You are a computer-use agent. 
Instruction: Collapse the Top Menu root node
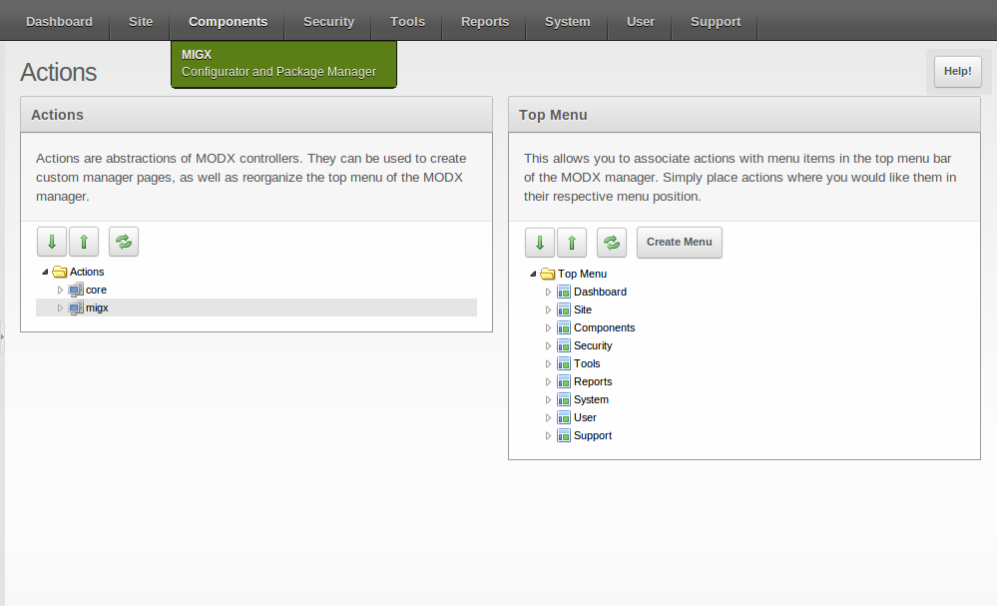pos(533,275)
